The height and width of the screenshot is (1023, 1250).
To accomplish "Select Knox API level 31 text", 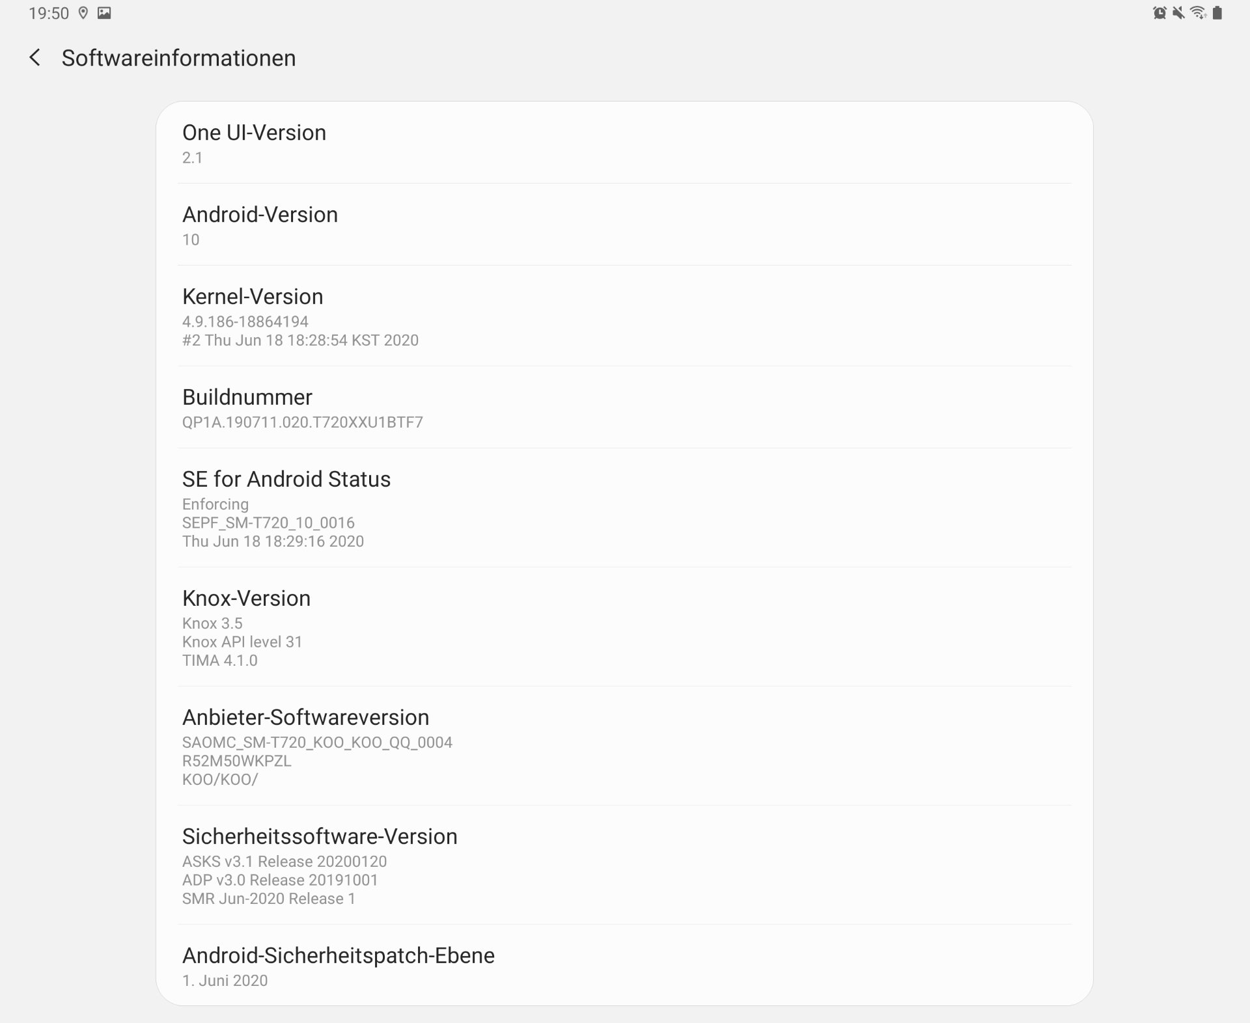I will pyautogui.click(x=242, y=642).
